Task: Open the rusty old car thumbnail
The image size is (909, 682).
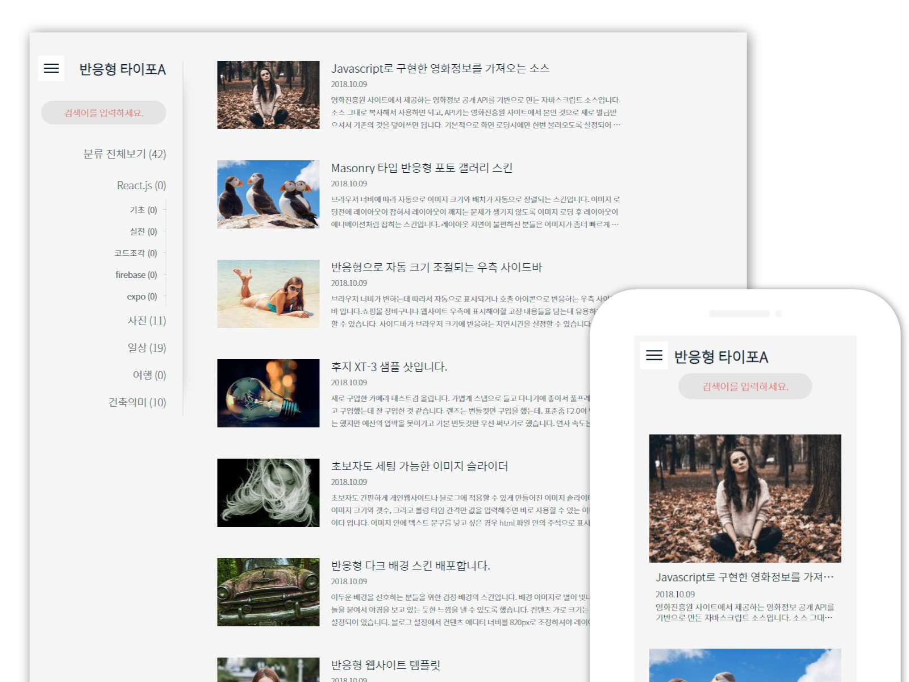Action: [x=268, y=592]
